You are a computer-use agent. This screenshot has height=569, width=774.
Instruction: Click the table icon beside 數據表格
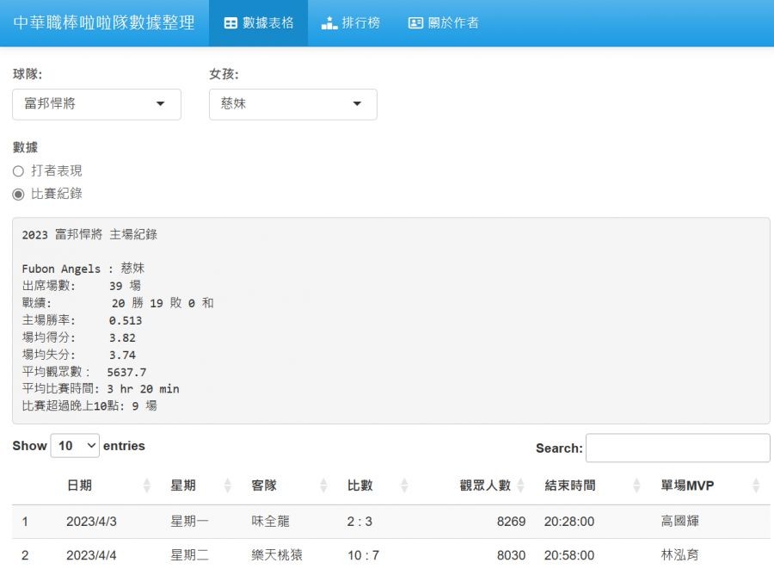tap(230, 23)
